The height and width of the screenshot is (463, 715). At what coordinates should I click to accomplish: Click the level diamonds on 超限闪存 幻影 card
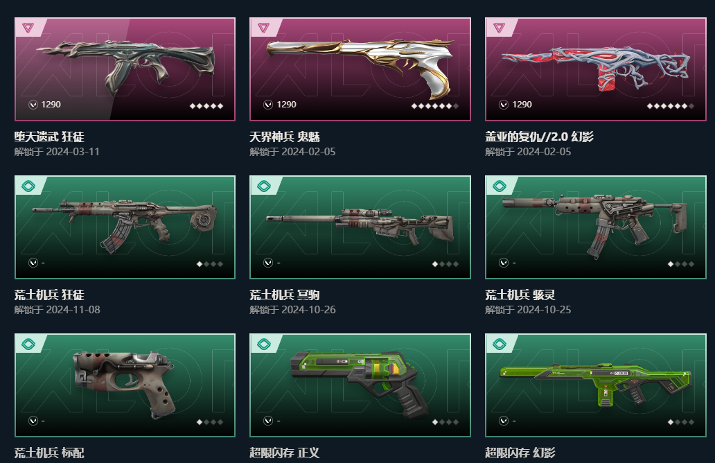click(681, 422)
